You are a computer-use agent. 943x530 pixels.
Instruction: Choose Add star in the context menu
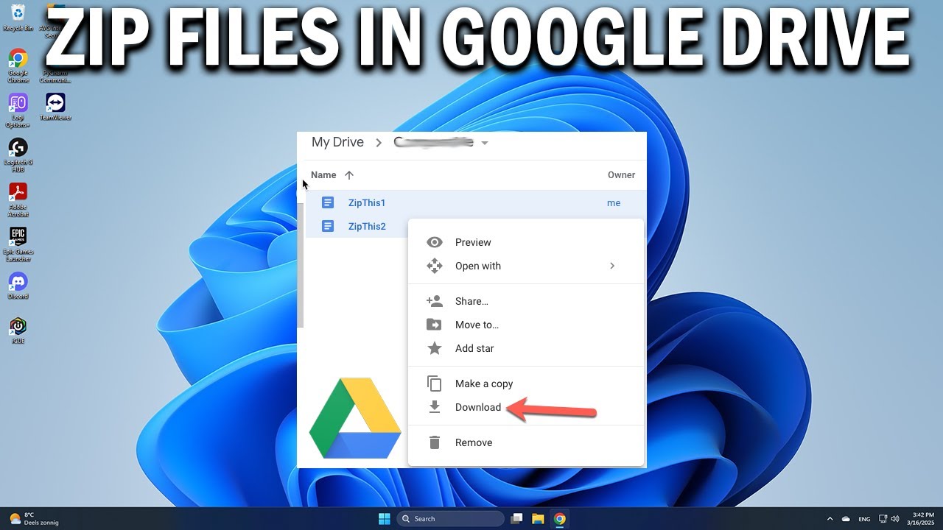click(526, 348)
